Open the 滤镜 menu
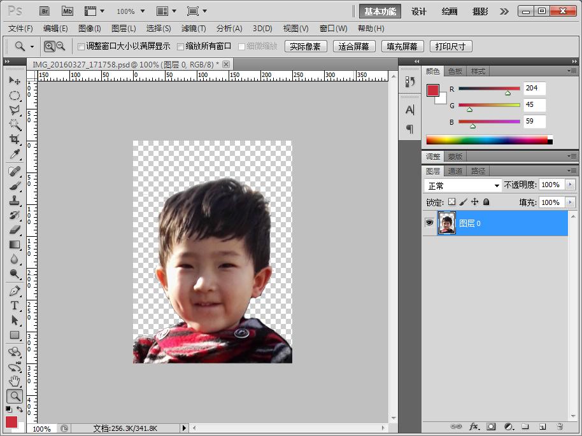This screenshot has width=582, height=436. (194, 28)
